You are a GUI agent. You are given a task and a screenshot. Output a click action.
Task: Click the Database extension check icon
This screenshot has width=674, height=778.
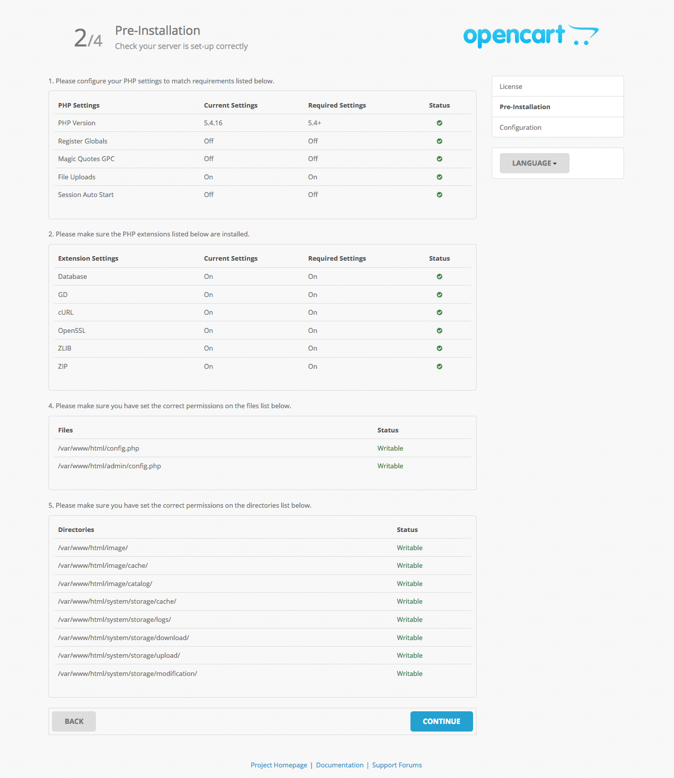[x=439, y=277]
